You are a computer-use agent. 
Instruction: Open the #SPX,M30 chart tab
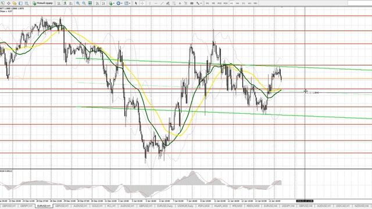point(204,206)
